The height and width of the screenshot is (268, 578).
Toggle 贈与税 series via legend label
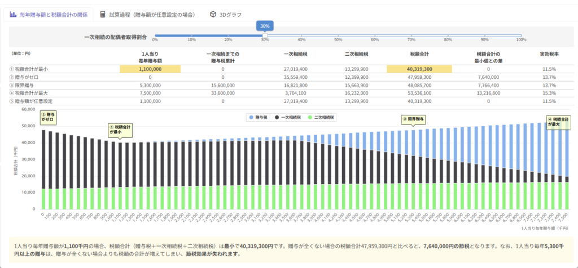pyautogui.click(x=261, y=117)
